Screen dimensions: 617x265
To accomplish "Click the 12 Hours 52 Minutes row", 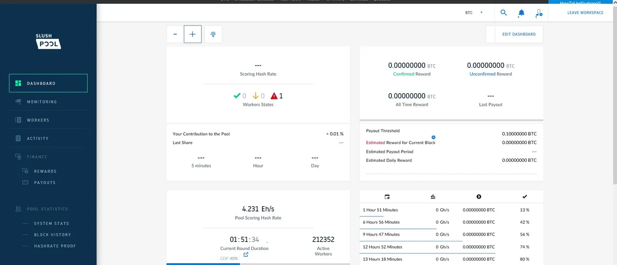I will pyautogui.click(x=451, y=247).
